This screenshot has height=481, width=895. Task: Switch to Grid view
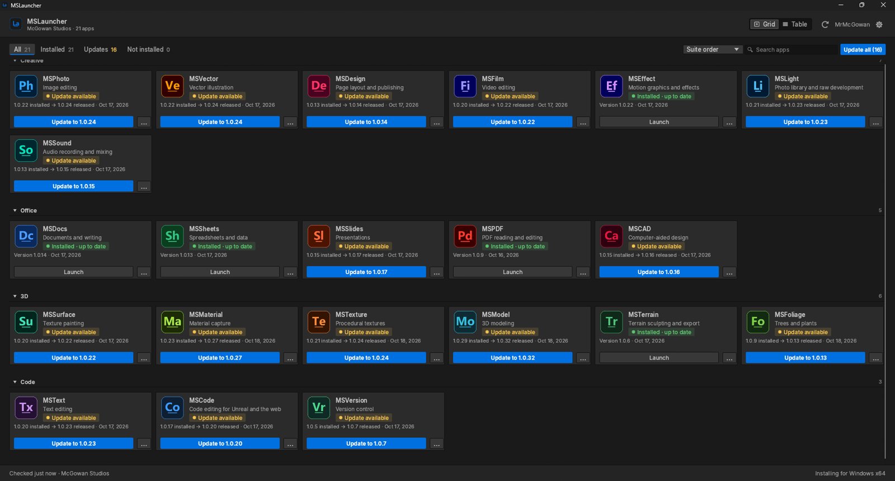(765, 24)
